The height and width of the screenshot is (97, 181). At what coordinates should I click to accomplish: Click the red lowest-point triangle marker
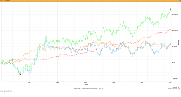coord(20,75)
